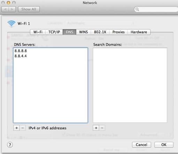The width and height of the screenshot is (178, 154).
Task: Click the yellow minimize window button
Action: (8, 2)
